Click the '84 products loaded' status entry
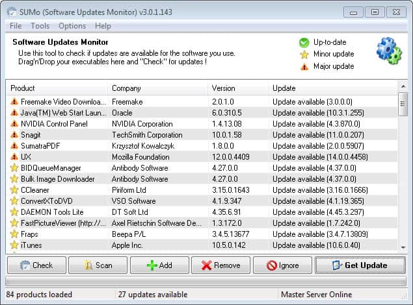This screenshot has width=413, height=305. click(x=39, y=295)
